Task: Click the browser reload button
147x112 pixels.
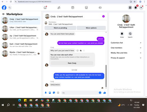Action: tap(11, 1)
